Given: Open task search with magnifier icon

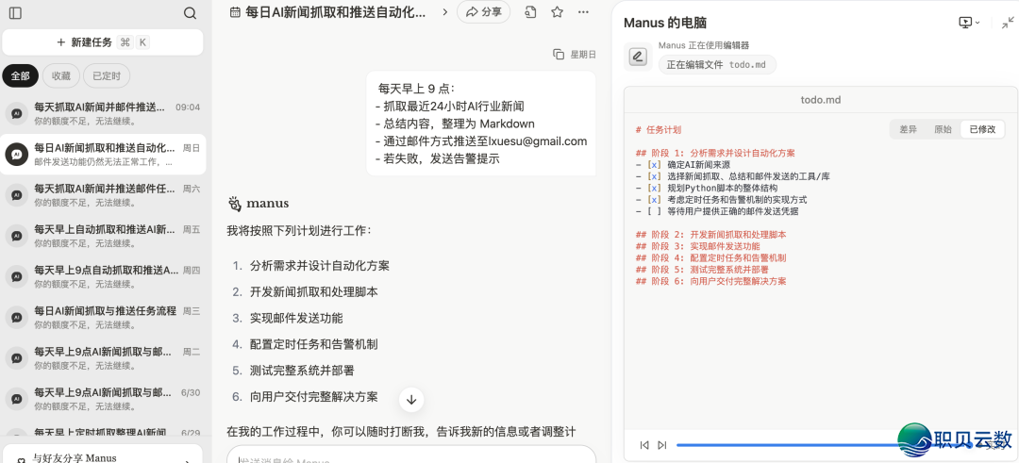Looking at the screenshot, I should click(190, 13).
